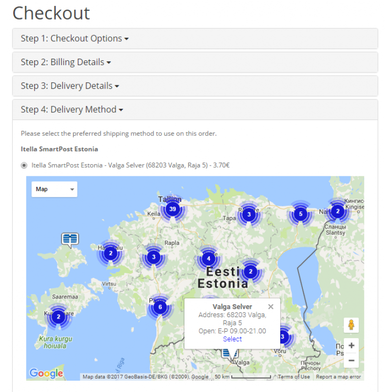Select Itella SmartPost Estonia Valga Selver radio button
Screen dimensions: 392x392
point(24,165)
